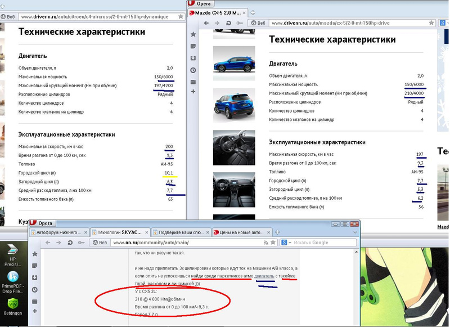This screenshot has width=450, height=327.
Task: Open the 8etdnqqn desktop icon
Action: [12, 307]
